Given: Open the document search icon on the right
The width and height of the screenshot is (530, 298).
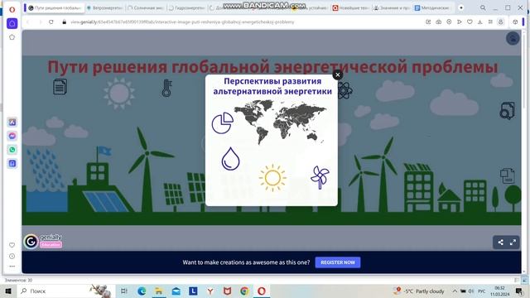Looking at the screenshot, I should tap(507, 111).
